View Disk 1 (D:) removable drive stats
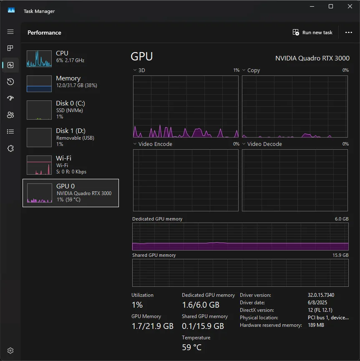 (71, 137)
